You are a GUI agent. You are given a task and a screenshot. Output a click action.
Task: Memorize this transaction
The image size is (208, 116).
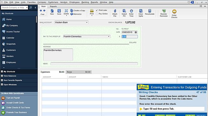[76, 14]
